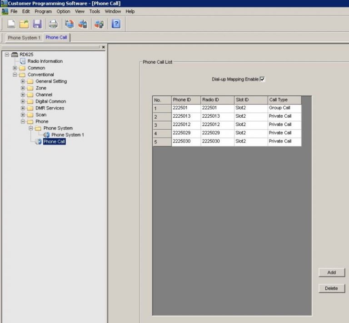This screenshot has width=349, height=323.
Task: Click the application icon beside the File menu
Action: [5, 11]
